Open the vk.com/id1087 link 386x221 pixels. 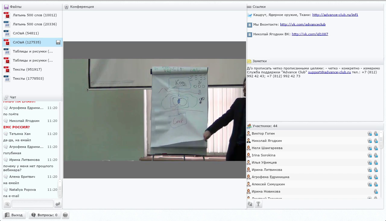coord(310,34)
